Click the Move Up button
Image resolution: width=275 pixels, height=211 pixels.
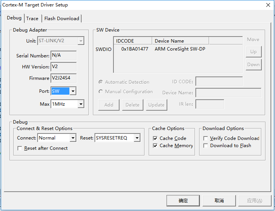253,52
